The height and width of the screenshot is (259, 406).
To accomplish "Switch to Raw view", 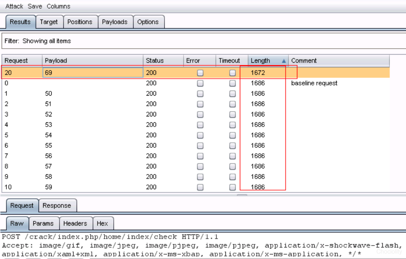I will [17, 223].
